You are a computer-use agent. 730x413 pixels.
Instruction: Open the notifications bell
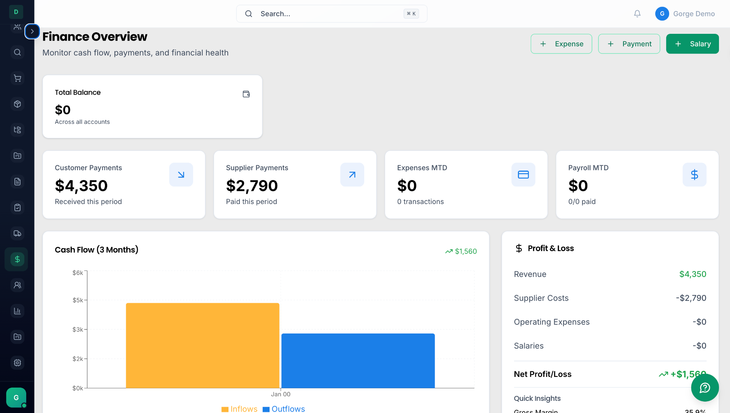[637, 14]
